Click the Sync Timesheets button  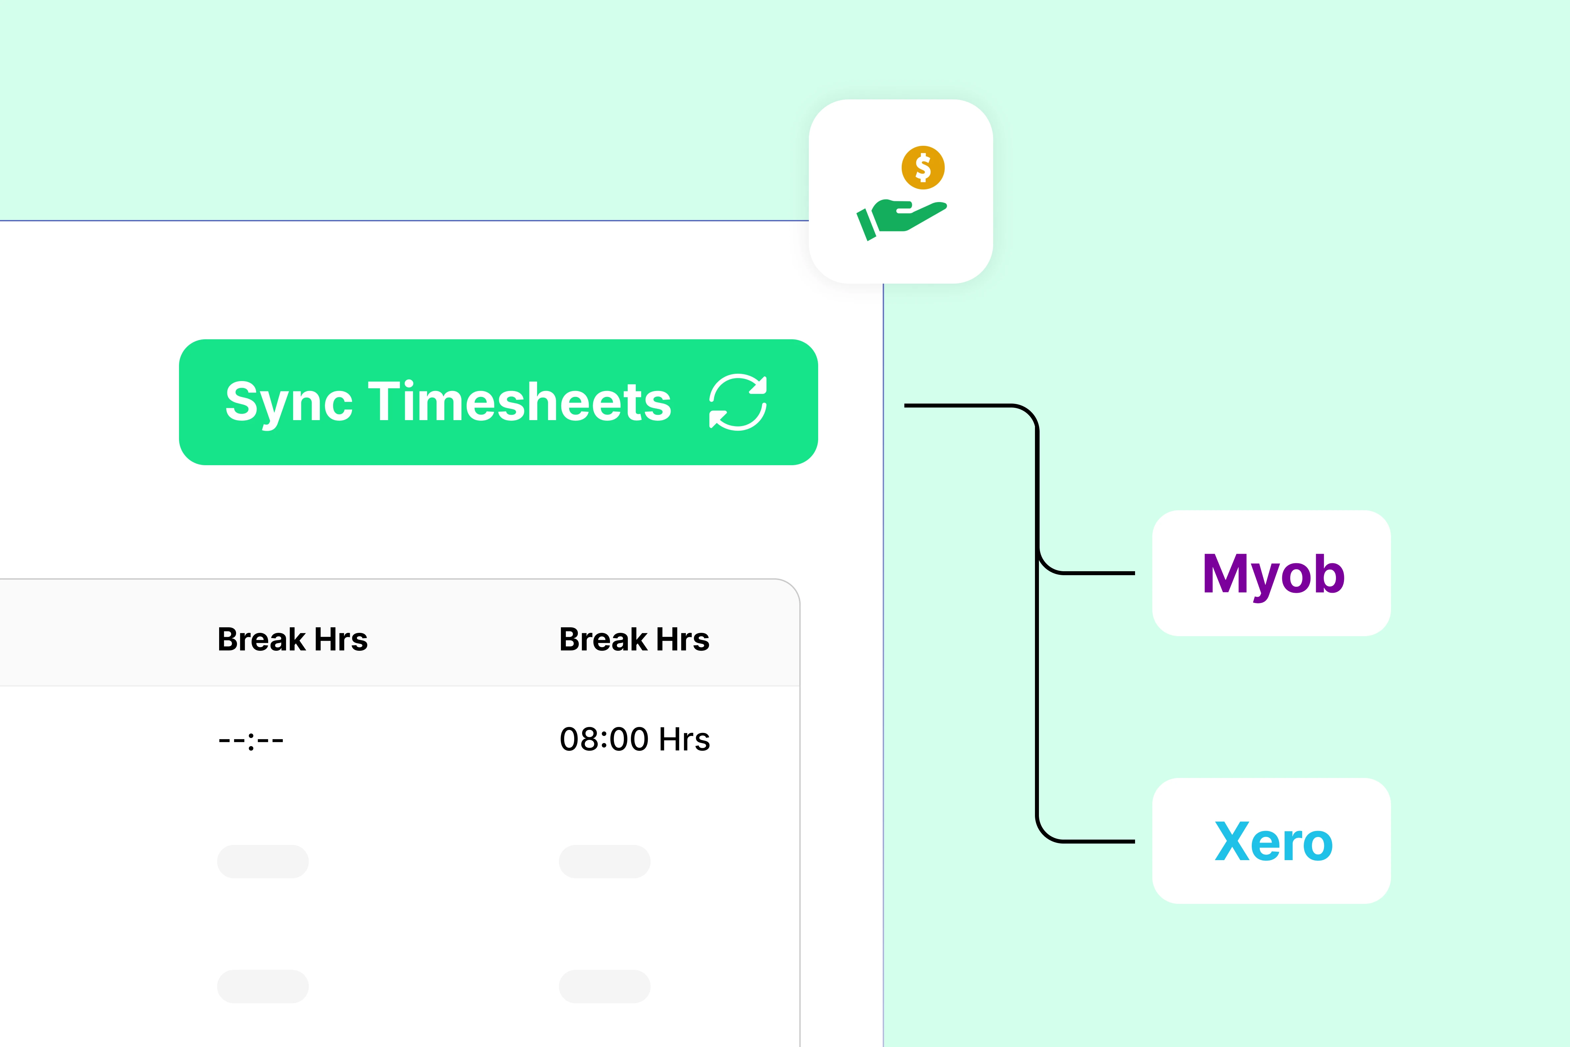click(x=448, y=402)
